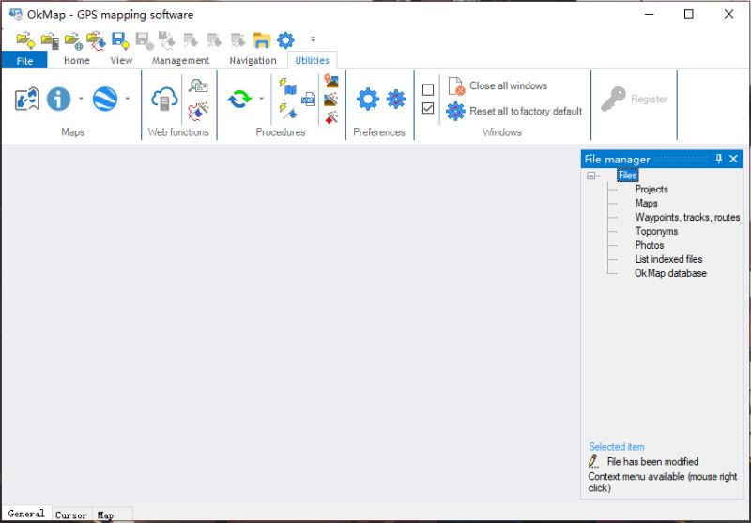Click the WPT document icon in Procedures
The image size is (751, 523).
[308, 100]
